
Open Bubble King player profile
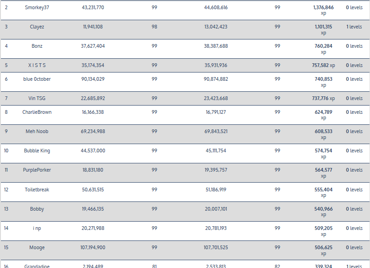37,151
